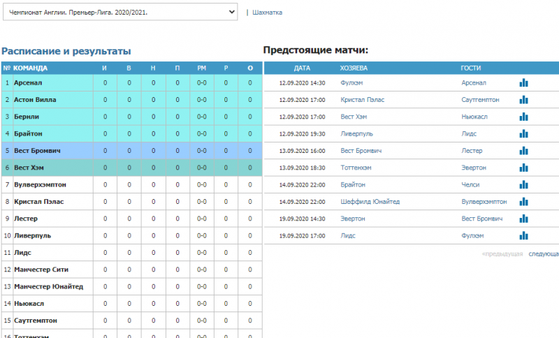Click the Расписание и результаты heading

[66, 51]
